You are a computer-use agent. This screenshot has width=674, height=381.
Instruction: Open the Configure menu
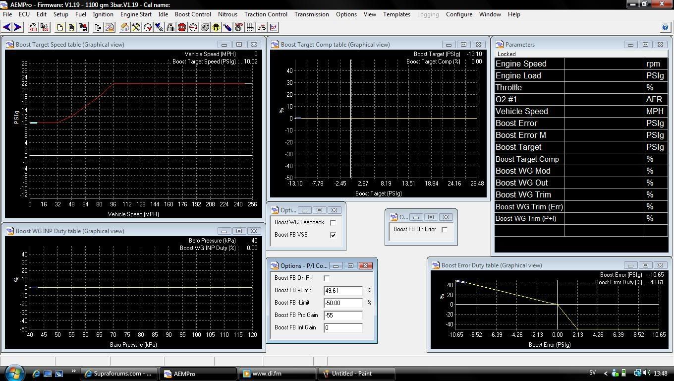click(x=459, y=14)
